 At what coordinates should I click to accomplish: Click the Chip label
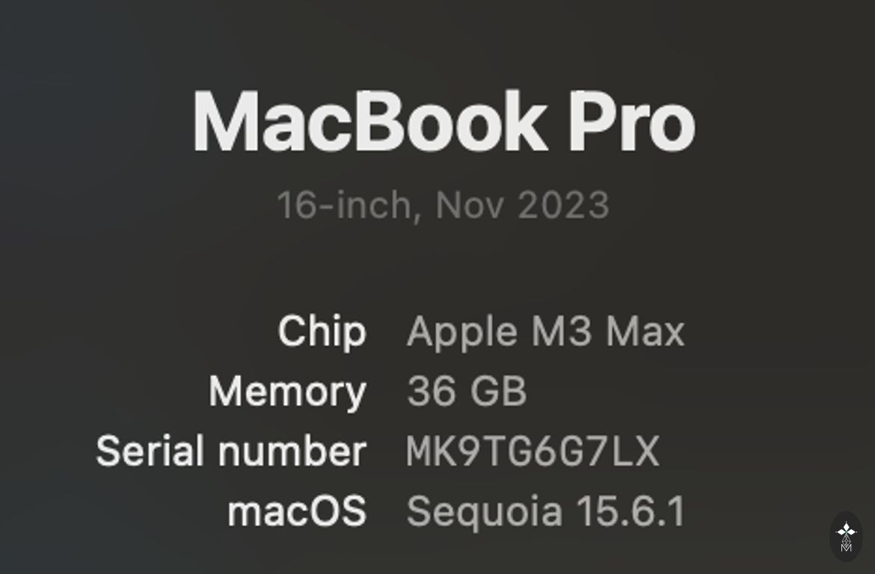click(322, 331)
